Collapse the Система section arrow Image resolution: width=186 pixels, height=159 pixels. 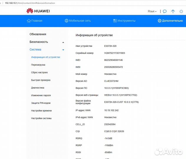(x=63, y=50)
